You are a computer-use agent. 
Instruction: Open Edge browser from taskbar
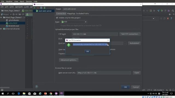click(x=19, y=94)
